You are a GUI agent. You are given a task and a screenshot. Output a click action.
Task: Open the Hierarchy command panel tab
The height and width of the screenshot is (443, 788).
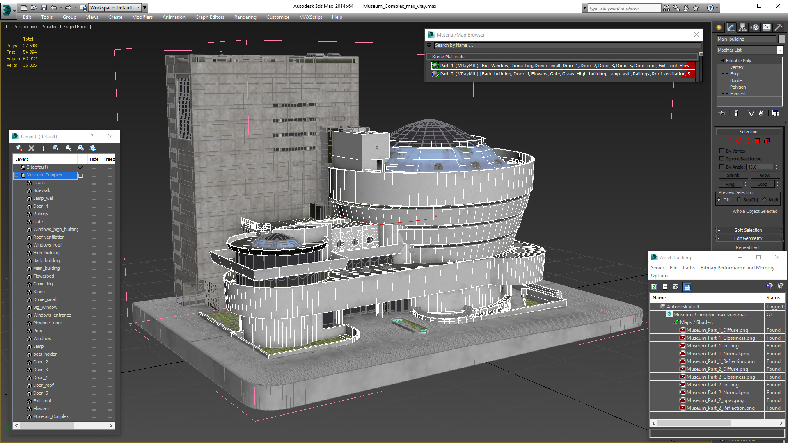pos(743,27)
